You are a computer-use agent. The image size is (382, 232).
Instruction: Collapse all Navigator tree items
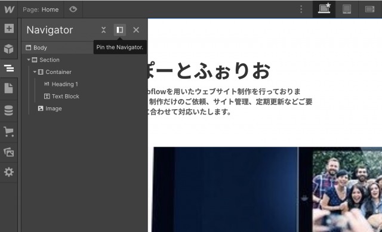pos(103,30)
